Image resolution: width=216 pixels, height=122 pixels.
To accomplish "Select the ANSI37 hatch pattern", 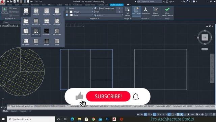I will click(x=26, y=12).
